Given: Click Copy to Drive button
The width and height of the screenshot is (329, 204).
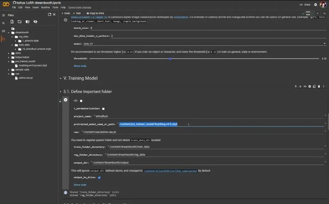Looking at the screenshot, I should 95,13.
